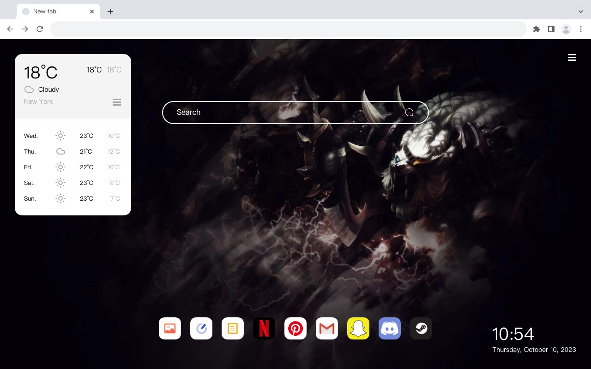Toggle the browser side panel icon
This screenshot has height=369, width=591.
pos(551,29)
